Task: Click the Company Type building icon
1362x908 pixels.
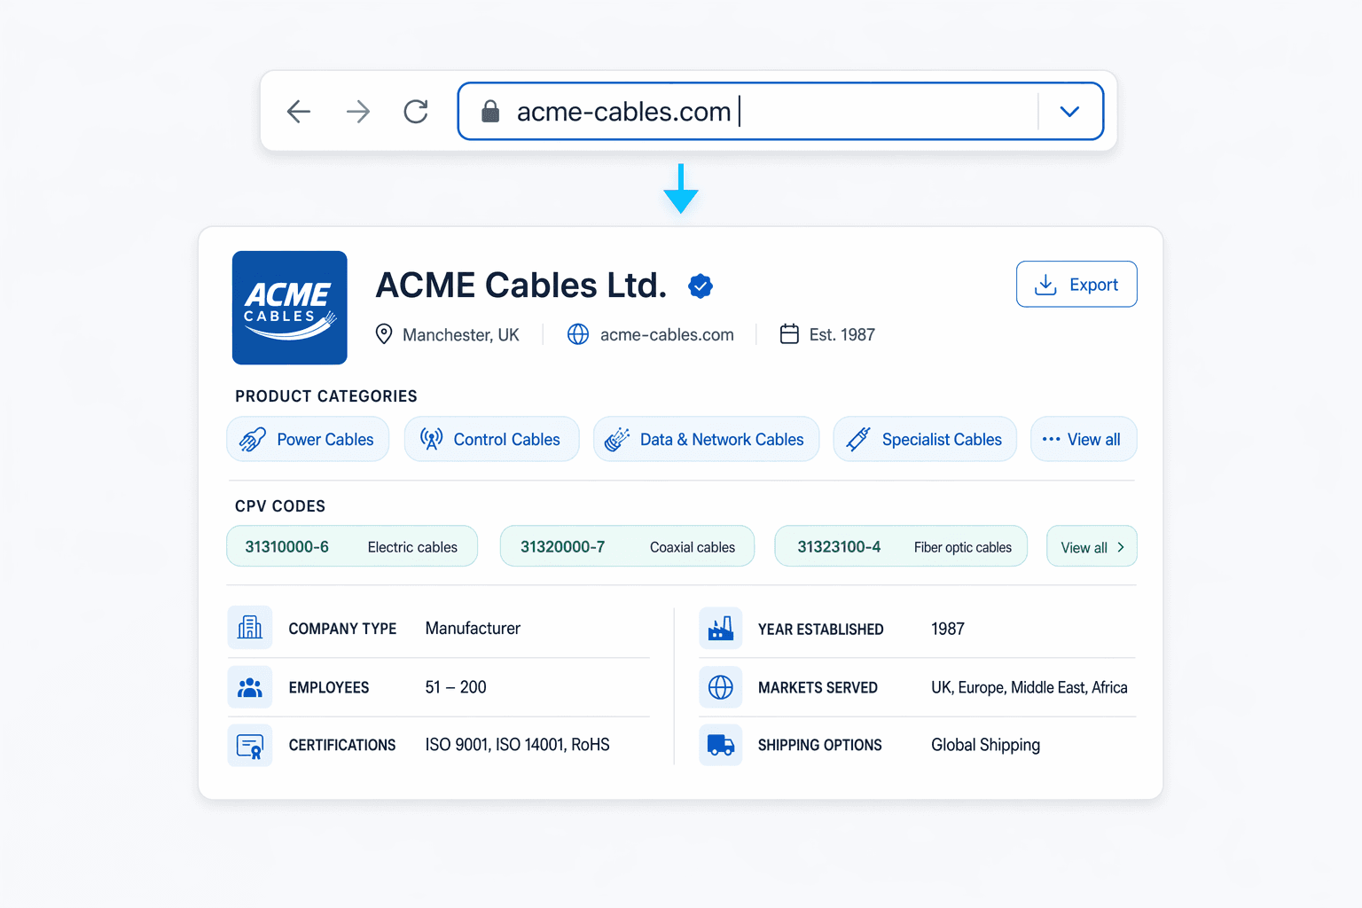Action: (250, 628)
